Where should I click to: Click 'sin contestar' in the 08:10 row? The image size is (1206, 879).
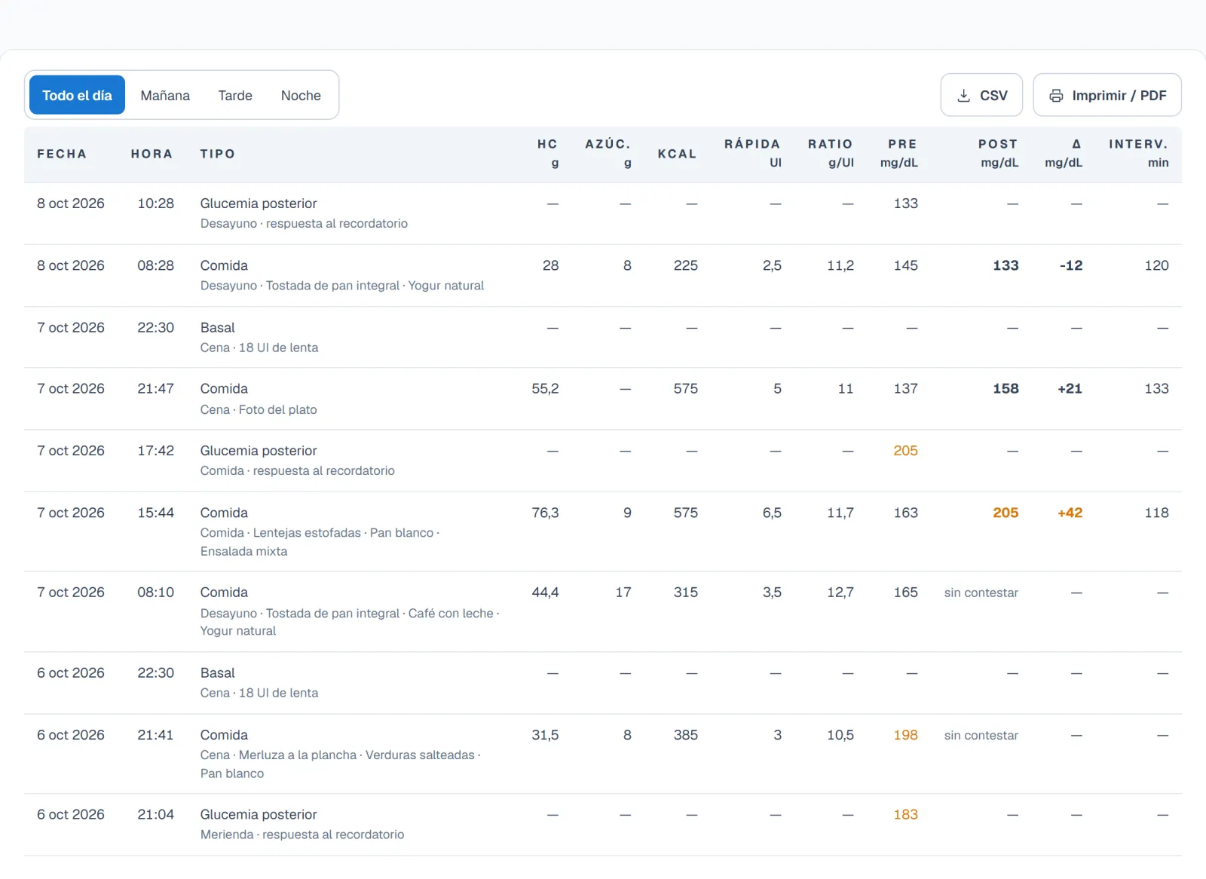(x=981, y=593)
